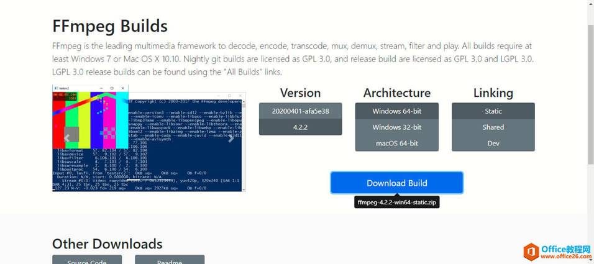The image size is (594, 264).
Task: Click the scrollbar down arrow
Action: [x=591, y=261]
